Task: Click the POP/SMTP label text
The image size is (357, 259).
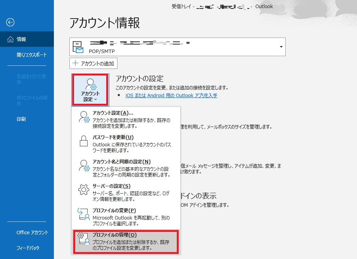Action: click(x=102, y=51)
